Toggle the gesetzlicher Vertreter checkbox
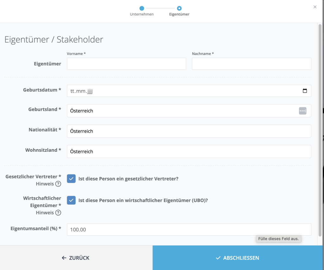The image size is (324, 270). click(71, 179)
